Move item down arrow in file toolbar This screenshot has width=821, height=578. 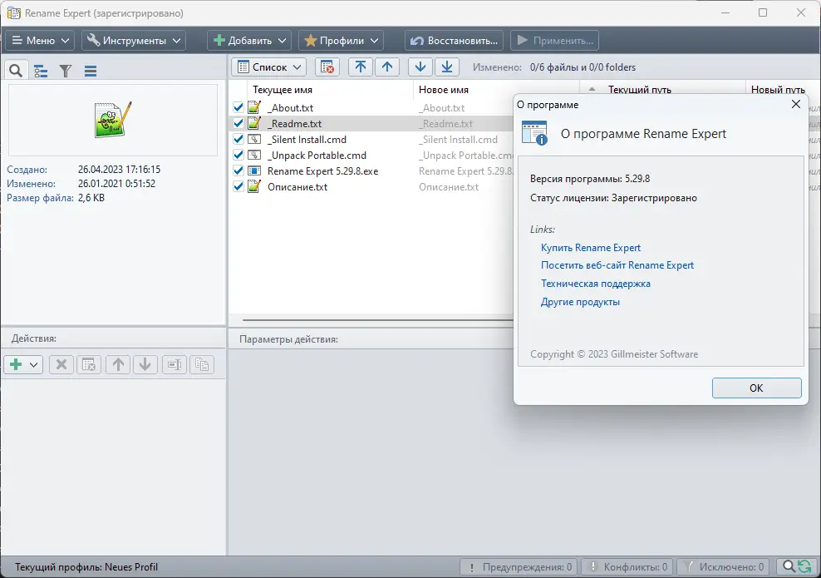tap(420, 67)
